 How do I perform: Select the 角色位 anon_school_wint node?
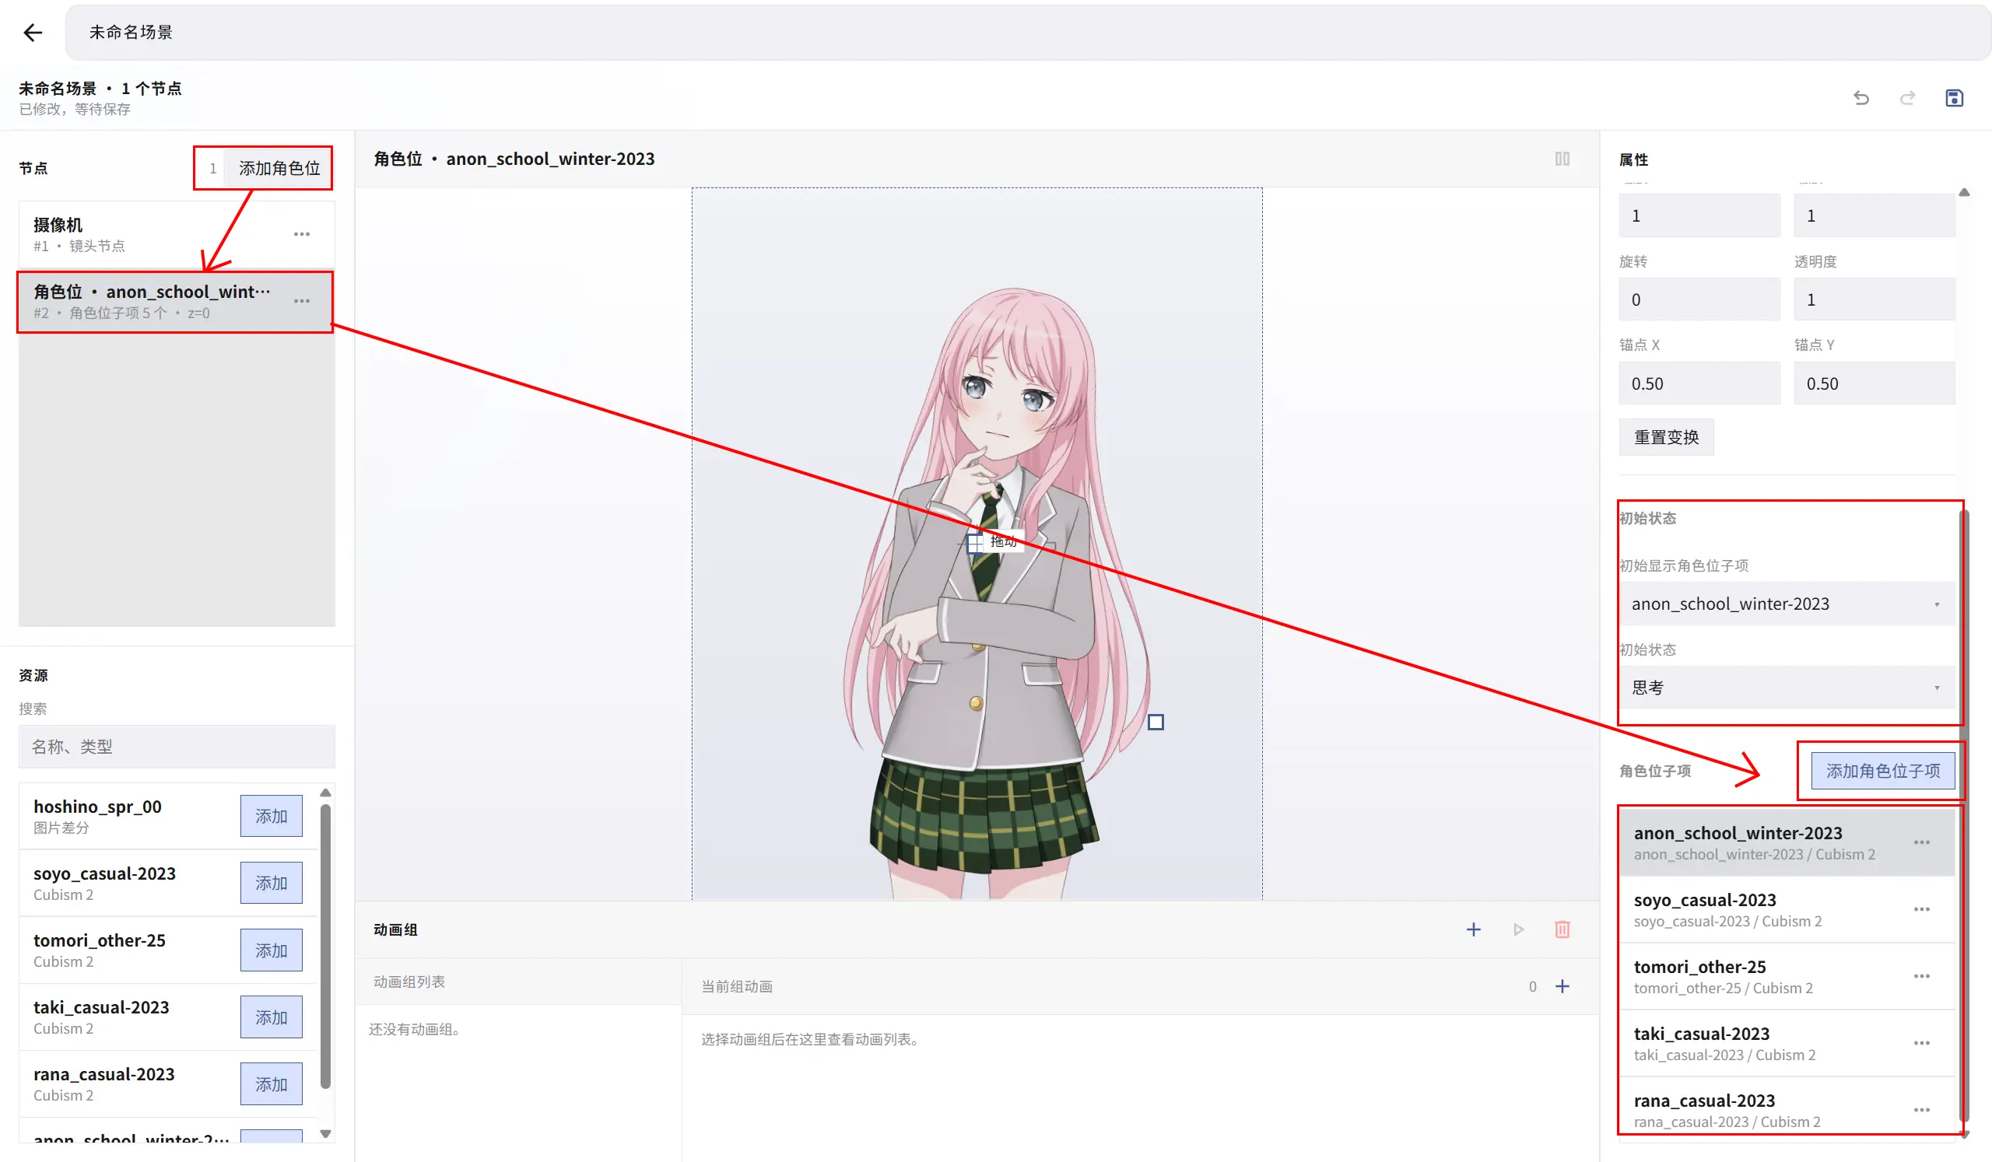177,302
